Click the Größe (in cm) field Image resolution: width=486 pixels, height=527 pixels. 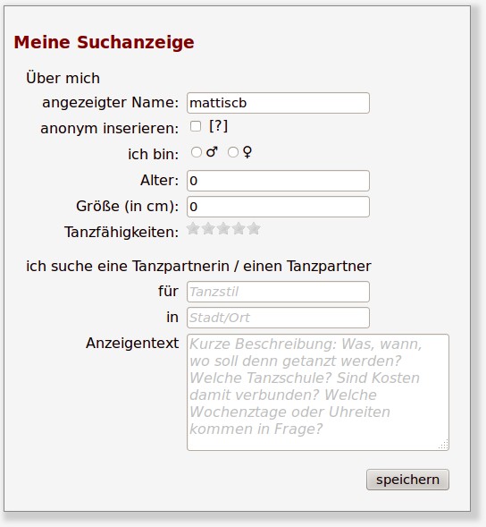[278, 207]
